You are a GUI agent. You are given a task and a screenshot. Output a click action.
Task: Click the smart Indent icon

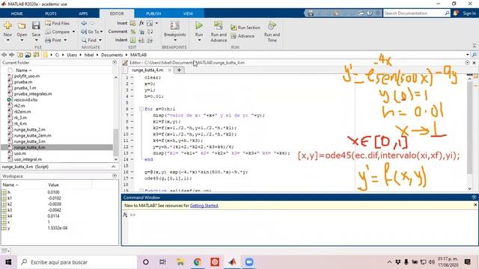click(133, 40)
